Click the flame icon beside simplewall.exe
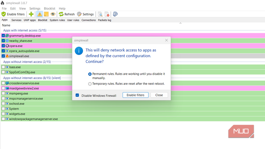 [x=7, y=56]
